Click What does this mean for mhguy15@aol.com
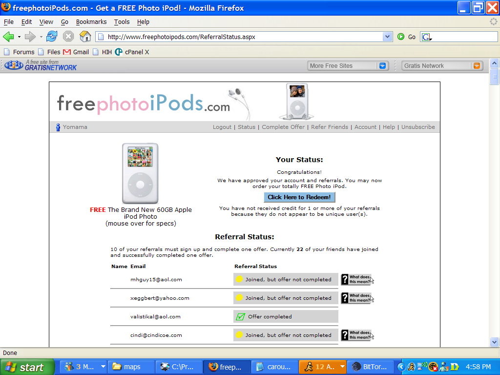This screenshot has height=375, width=500. click(356, 279)
